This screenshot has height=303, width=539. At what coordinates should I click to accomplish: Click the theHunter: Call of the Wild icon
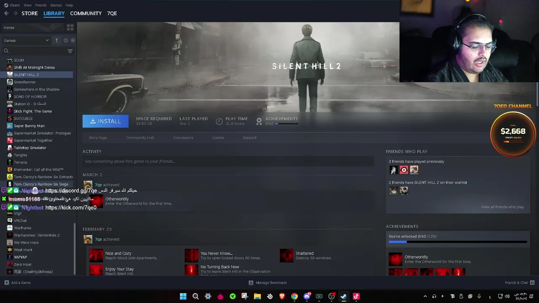point(10,170)
